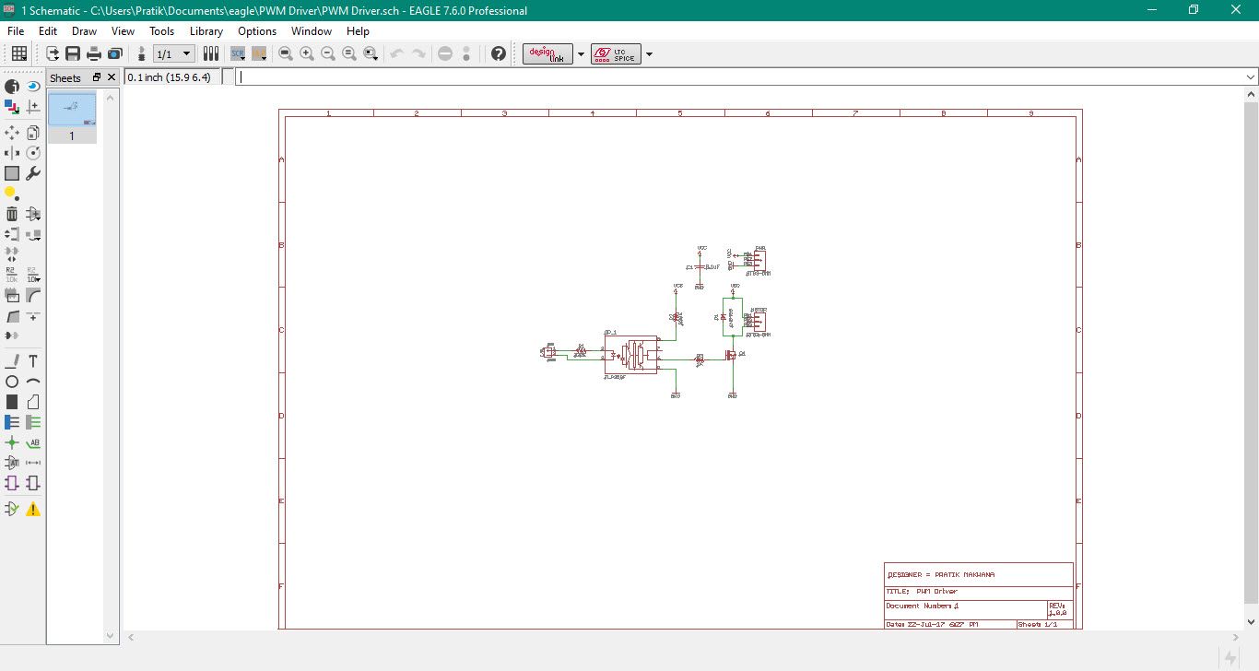Click the wrench Change tool
Image resolution: width=1259 pixels, height=671 pixels.
(33, 173)
